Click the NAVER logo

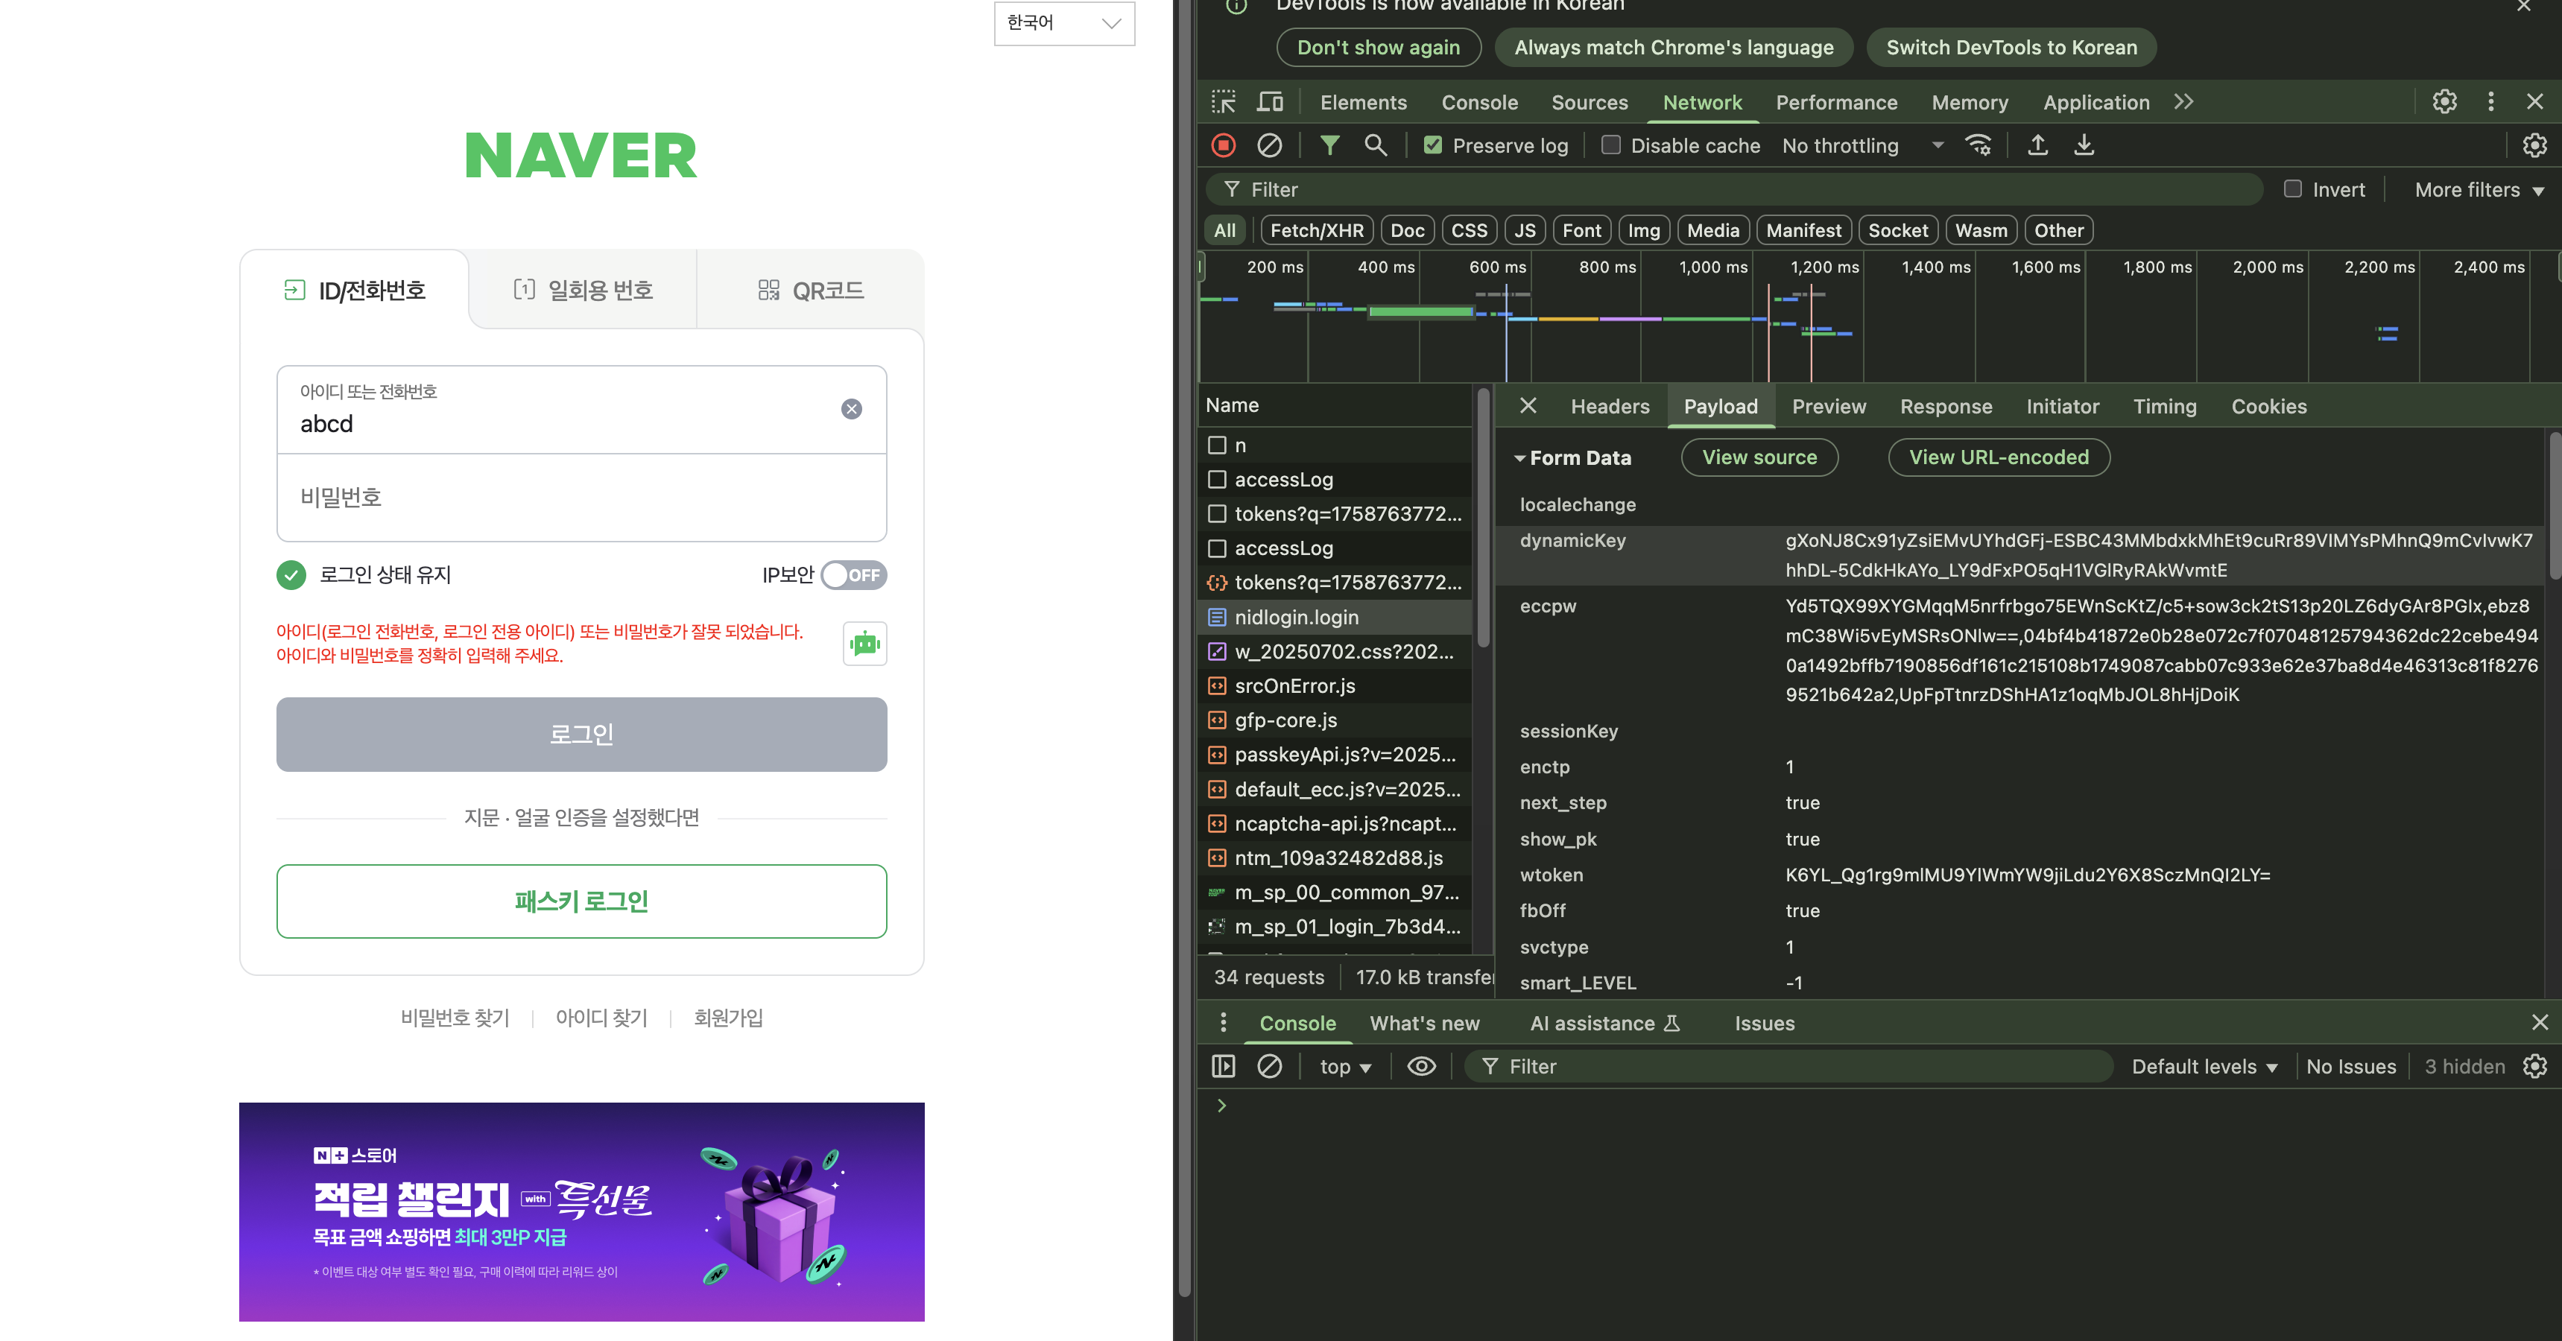581,156
